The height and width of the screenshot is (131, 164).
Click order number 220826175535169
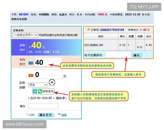(x=112, y=30)
